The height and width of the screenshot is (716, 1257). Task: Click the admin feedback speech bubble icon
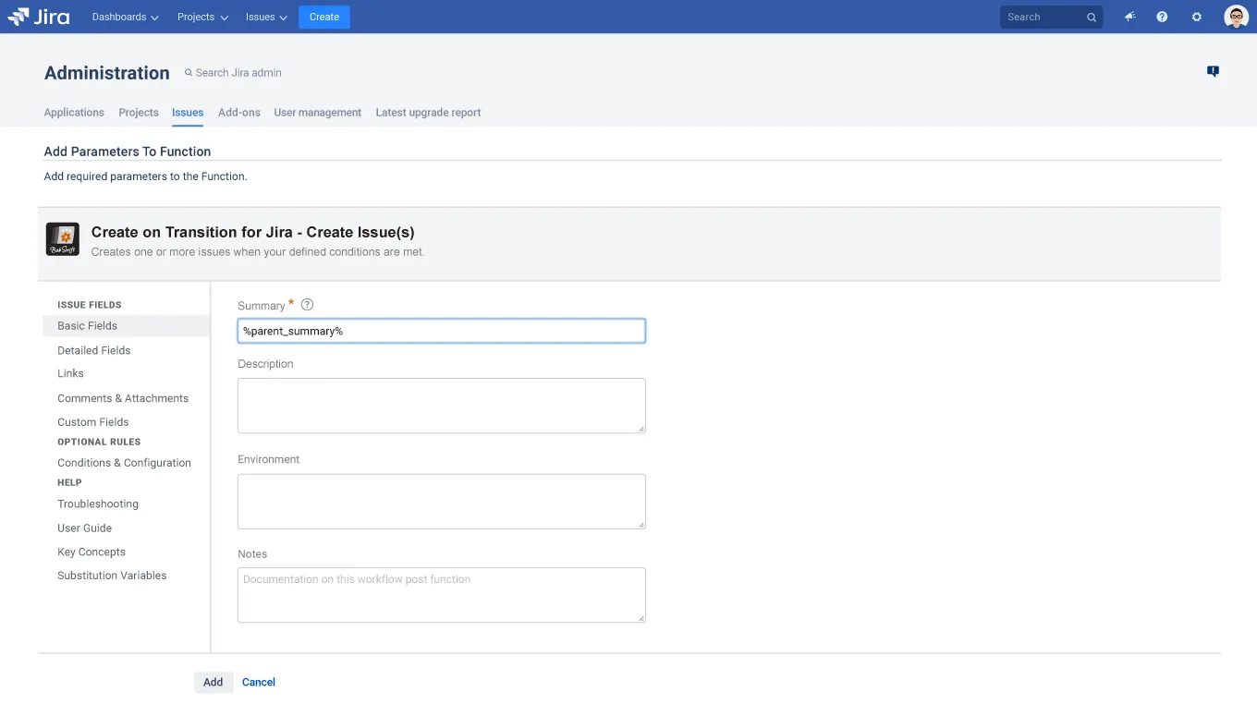coord(1213,71)
